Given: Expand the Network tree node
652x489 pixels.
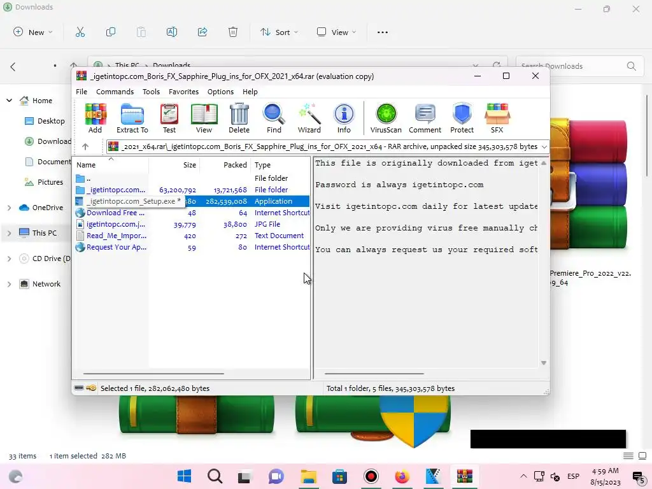Looking at the screenshot, I should (9, 284).
